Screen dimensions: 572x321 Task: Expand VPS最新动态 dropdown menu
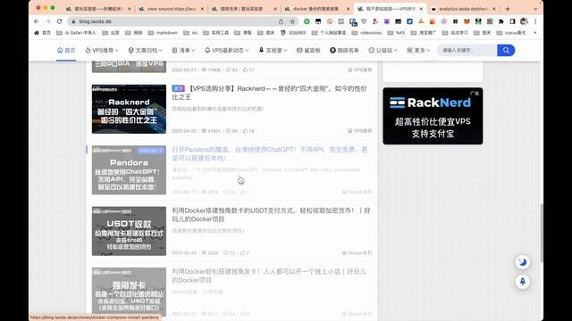[x=226, y=50]
